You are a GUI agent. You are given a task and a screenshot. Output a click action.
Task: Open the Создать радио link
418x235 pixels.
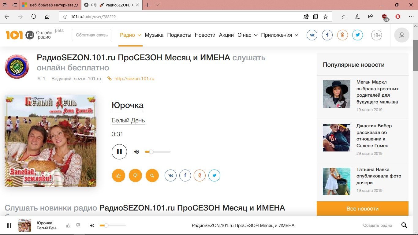click(x=377, y=226)
